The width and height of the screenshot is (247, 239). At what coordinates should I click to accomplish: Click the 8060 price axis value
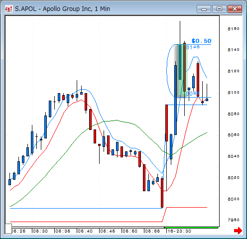point(234,135)
